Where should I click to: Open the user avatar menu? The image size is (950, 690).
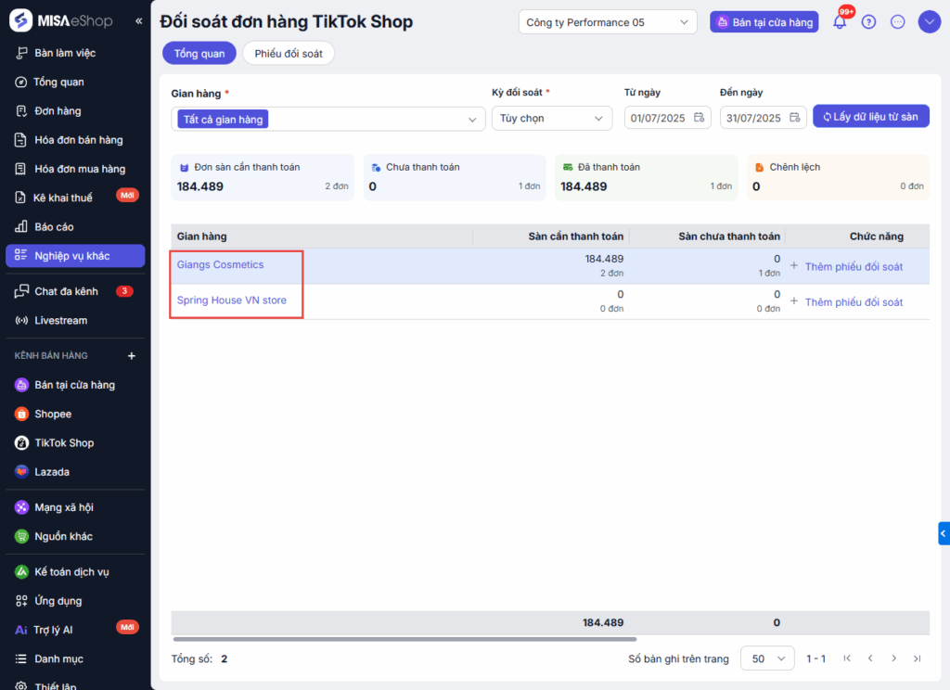point(930,22)
